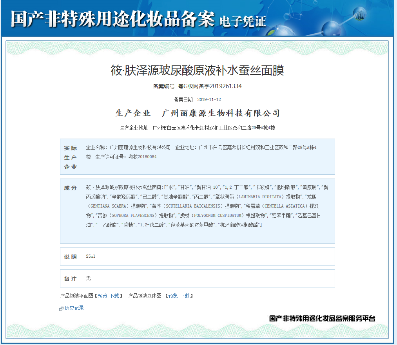This screenshot has width=397, height=345.
Task: Open the 历史记录 history records link
Action: [74, 308]
